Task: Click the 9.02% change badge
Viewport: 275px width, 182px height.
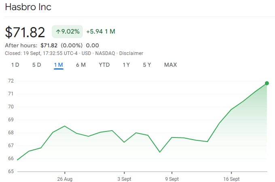Action: [x=67, y=32]
